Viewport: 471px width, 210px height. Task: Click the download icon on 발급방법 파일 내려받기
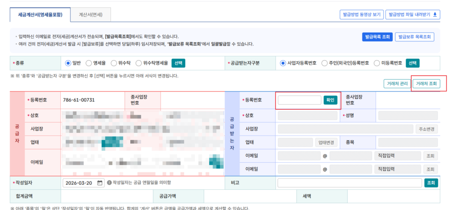435,14
